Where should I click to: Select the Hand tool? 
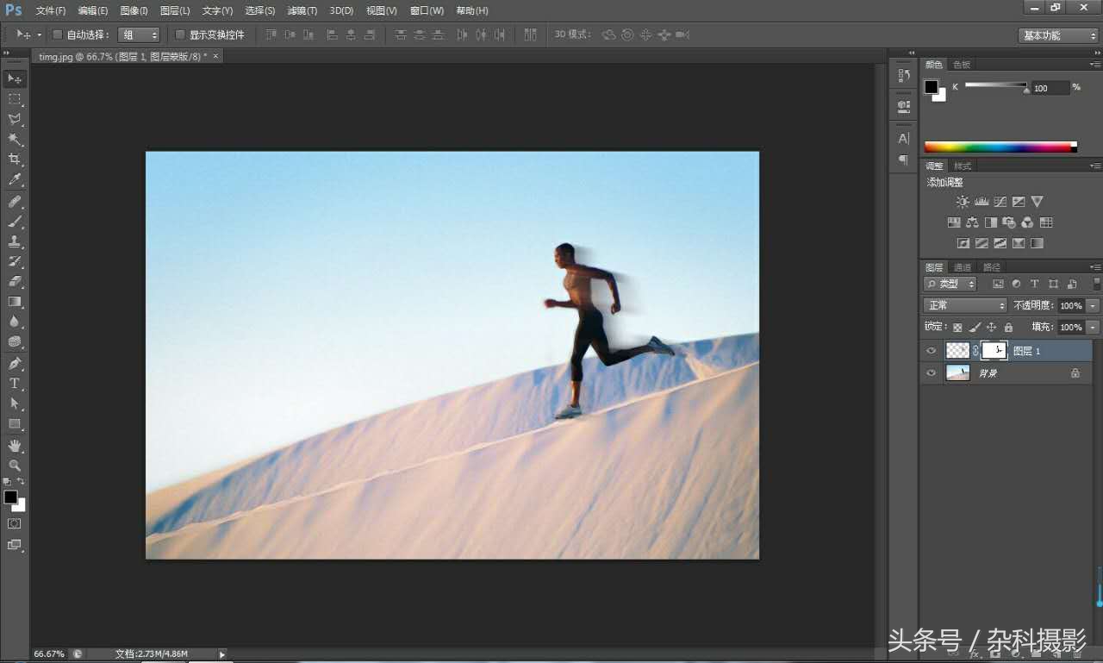point(15,445)
